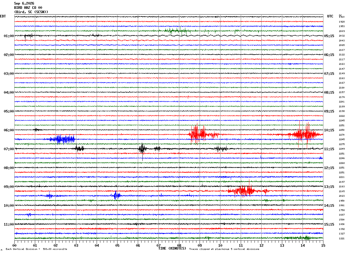The width and height of the screenshot is (346, 253).
Task: Click the Sep 6,2026 date label
Action: tap(24, 3)
